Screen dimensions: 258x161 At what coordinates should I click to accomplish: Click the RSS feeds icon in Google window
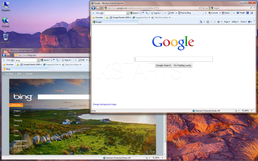pyautogui.click(x=208, y=22)
